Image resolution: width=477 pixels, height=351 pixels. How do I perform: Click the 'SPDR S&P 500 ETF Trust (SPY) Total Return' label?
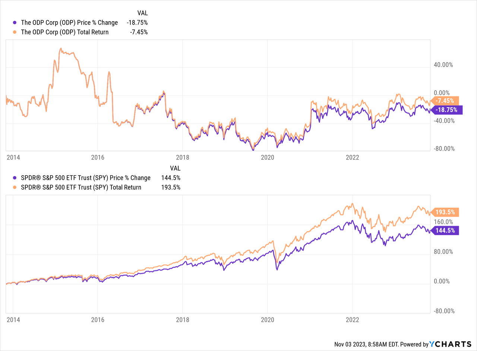pos(81,187)
